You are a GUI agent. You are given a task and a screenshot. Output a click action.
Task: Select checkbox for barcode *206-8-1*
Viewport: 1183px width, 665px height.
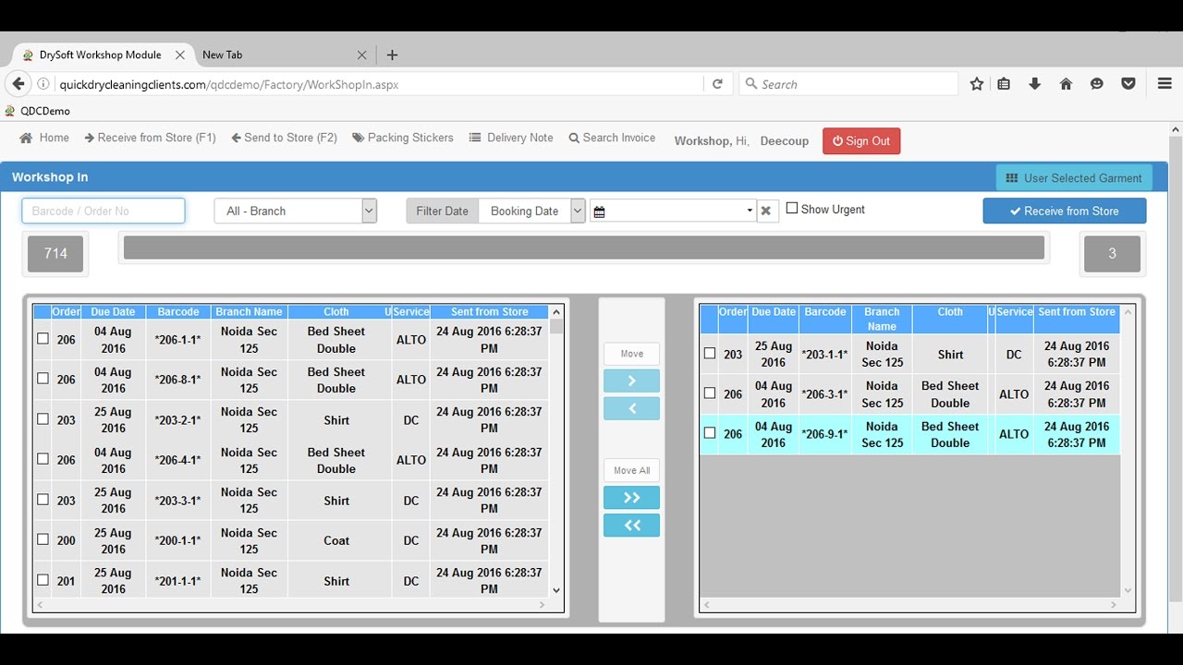[43, 379]
